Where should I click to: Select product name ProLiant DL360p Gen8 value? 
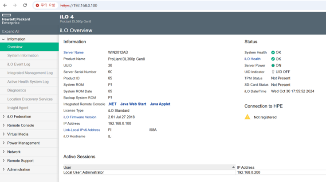126,59
